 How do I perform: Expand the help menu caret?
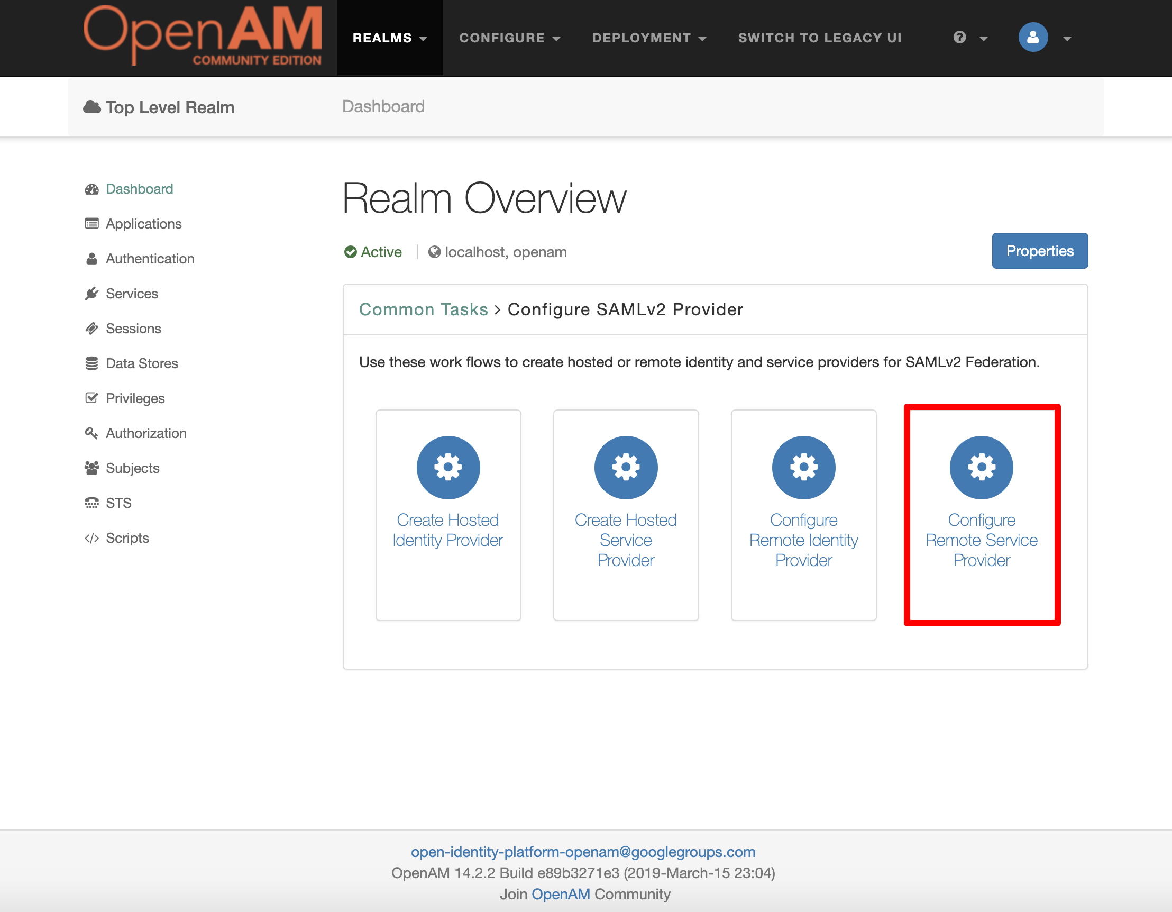(x=984, y=39)
